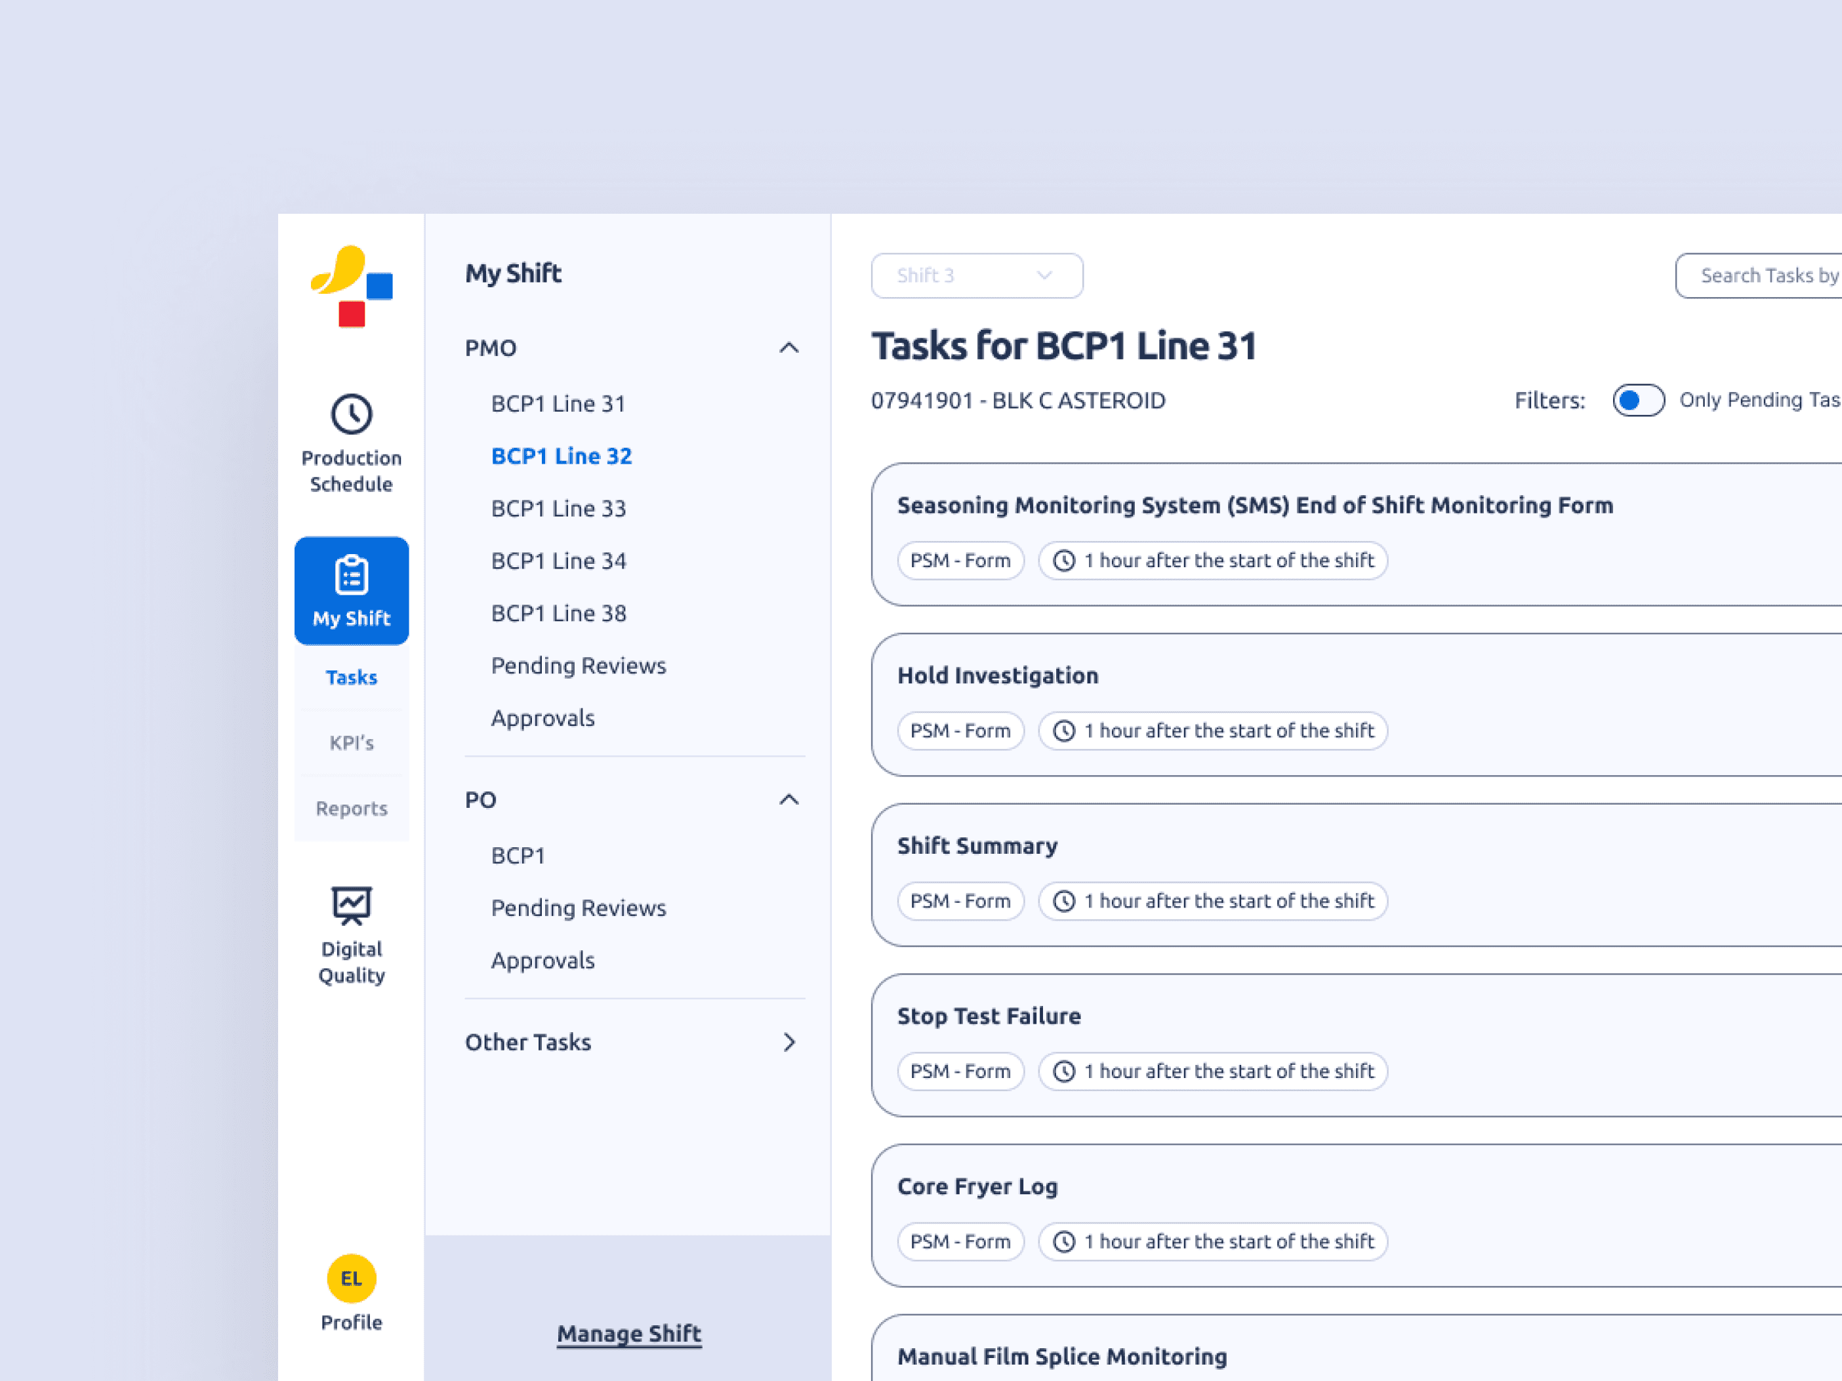Click the EL profile avatar
The height and width of the screenshot is (1381, 1842).
[350, 1278]
